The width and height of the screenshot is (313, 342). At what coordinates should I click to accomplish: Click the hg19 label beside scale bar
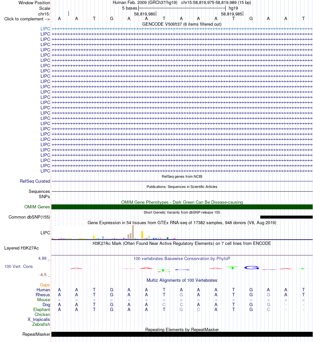click(x=233, y=8)
